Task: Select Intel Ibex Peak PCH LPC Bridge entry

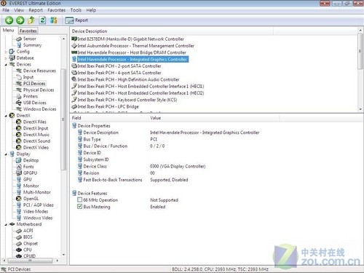Action: (108, 106)
